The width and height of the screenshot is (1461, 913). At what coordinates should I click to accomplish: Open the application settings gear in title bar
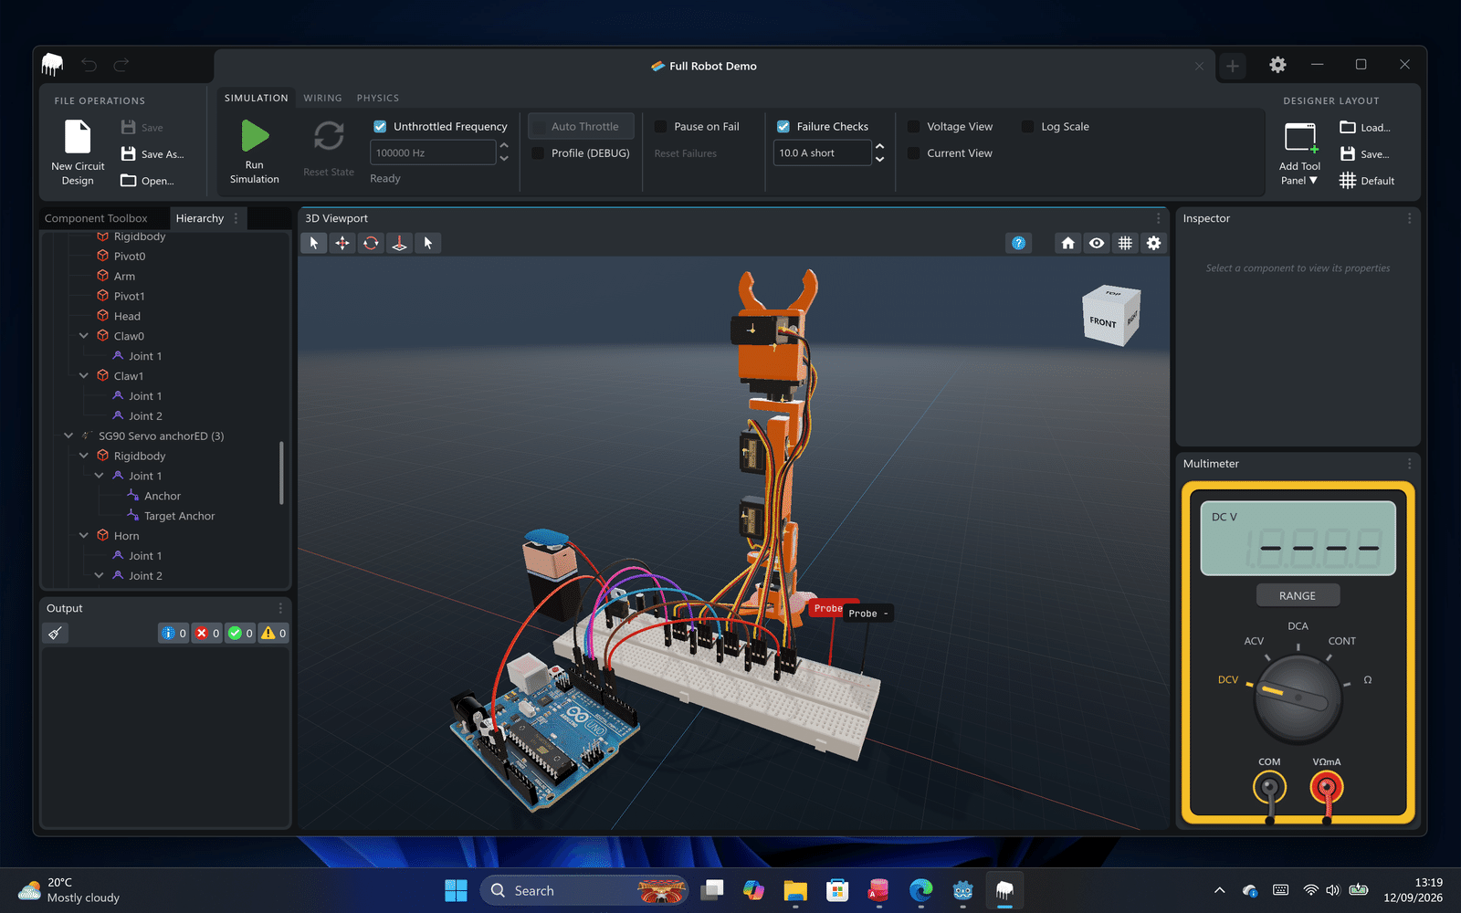coord(1277,65)
